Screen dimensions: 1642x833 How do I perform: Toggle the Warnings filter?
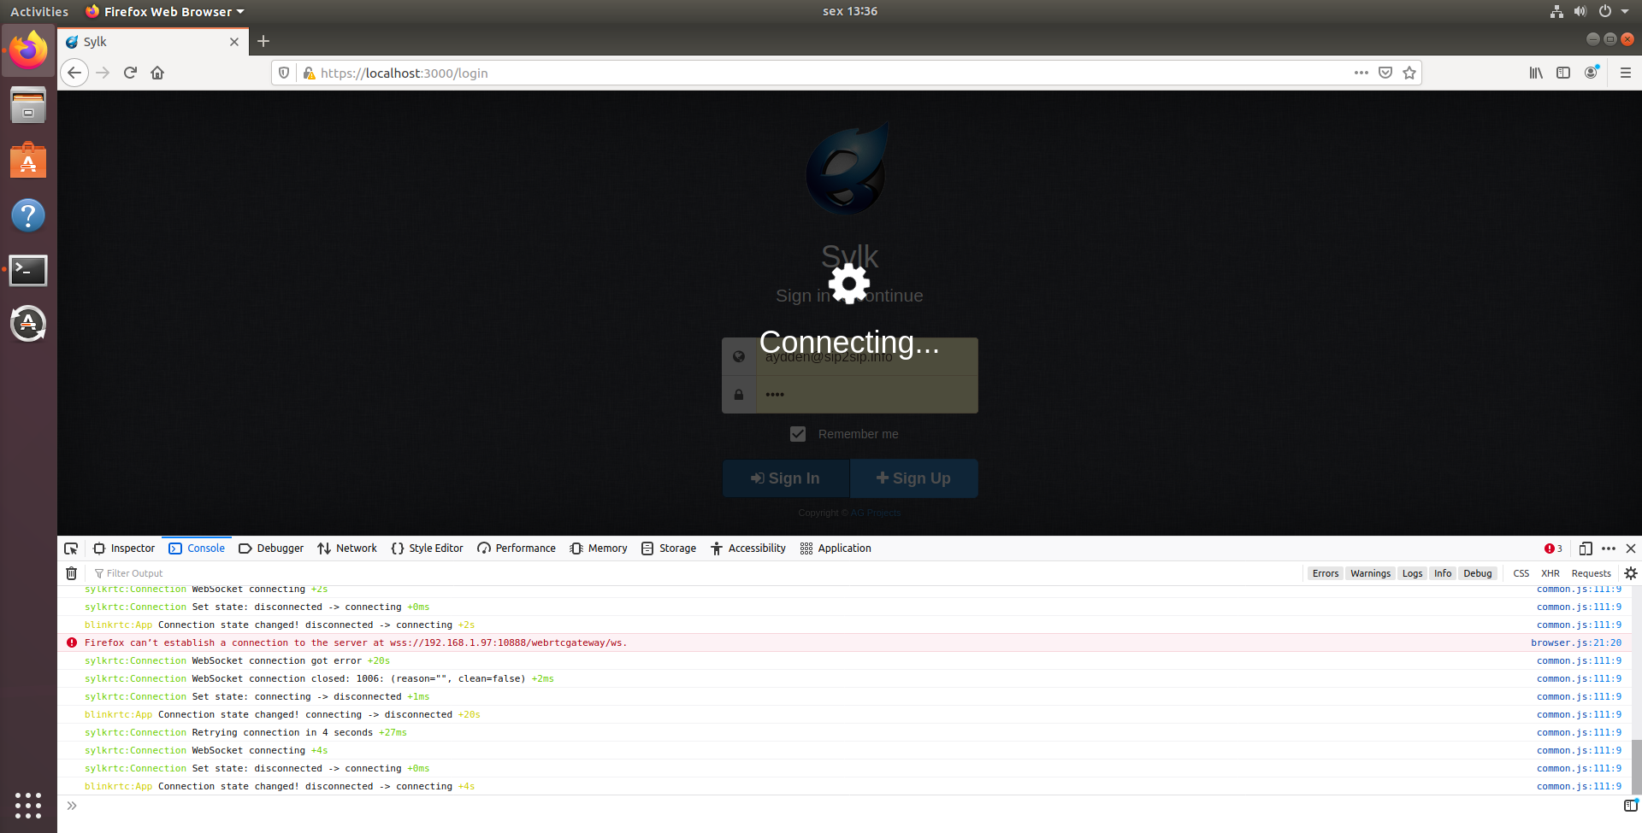1370,573
